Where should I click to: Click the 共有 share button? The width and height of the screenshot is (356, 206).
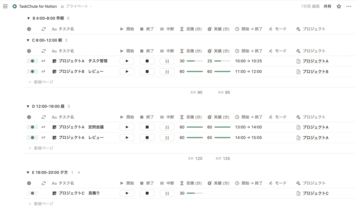click(328, 6)
